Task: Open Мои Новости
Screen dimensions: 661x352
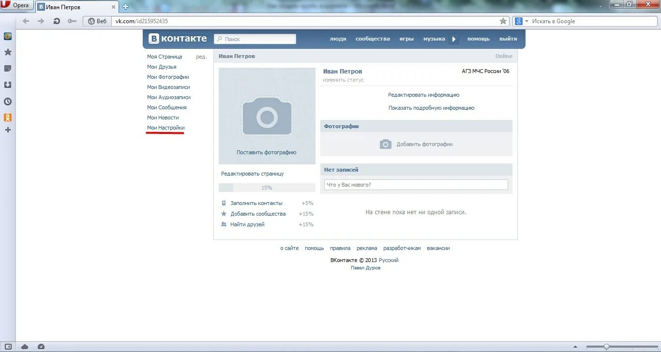Action: click(163, 117)
